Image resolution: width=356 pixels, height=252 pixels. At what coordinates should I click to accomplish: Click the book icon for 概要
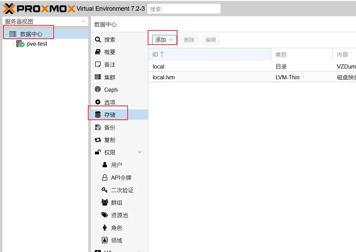coord(98,52)
